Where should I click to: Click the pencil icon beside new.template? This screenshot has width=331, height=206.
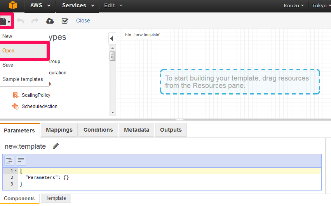click(x=56, y=146)
